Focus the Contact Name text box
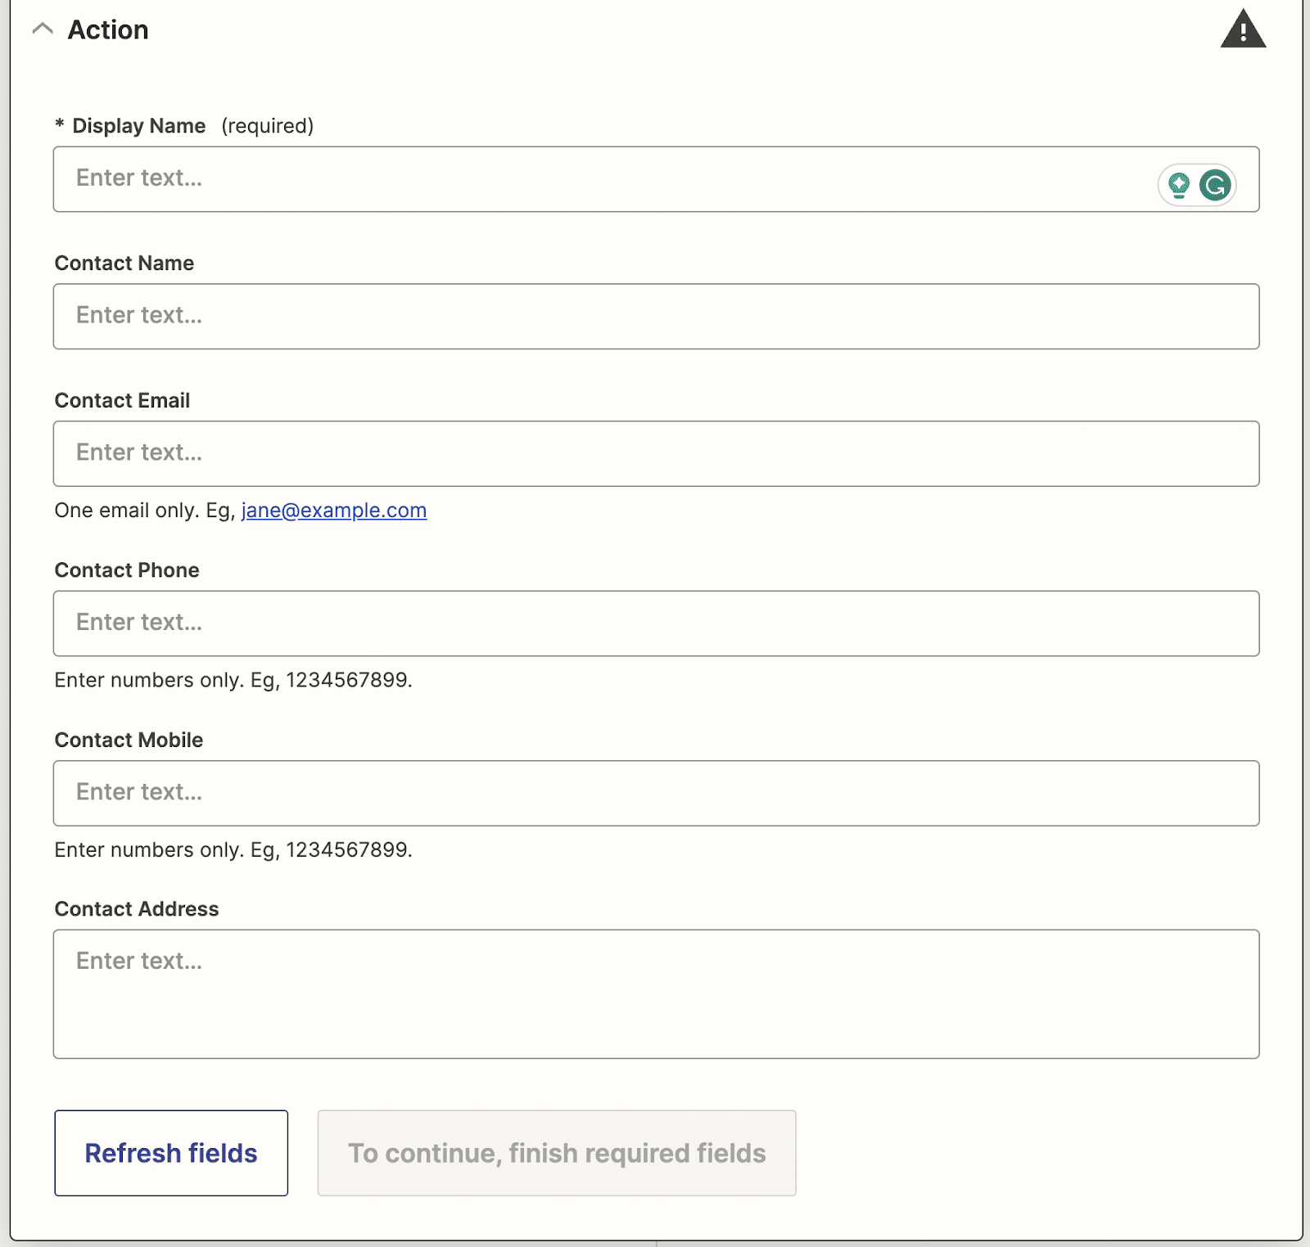The width and height of the screenshot is (1310, 1247). click(656, 317)
